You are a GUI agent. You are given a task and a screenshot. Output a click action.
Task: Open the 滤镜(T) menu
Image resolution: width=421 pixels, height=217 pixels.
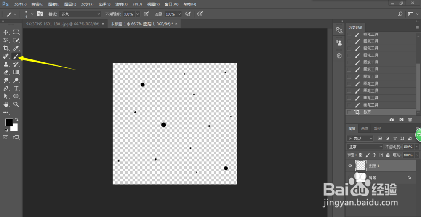pyautogui.click(x=121, y=4)
